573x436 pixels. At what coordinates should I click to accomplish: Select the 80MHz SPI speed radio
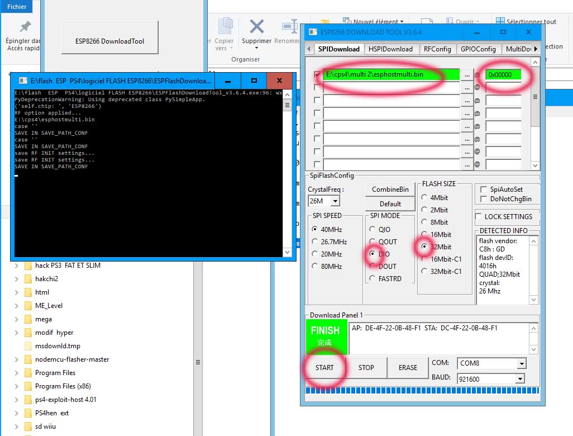click(x=314, y=266)
